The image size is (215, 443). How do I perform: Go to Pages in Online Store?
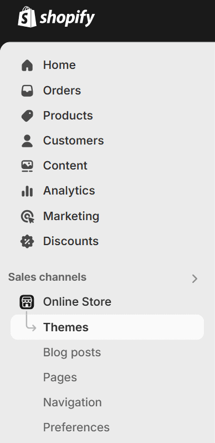click(60, 377)
